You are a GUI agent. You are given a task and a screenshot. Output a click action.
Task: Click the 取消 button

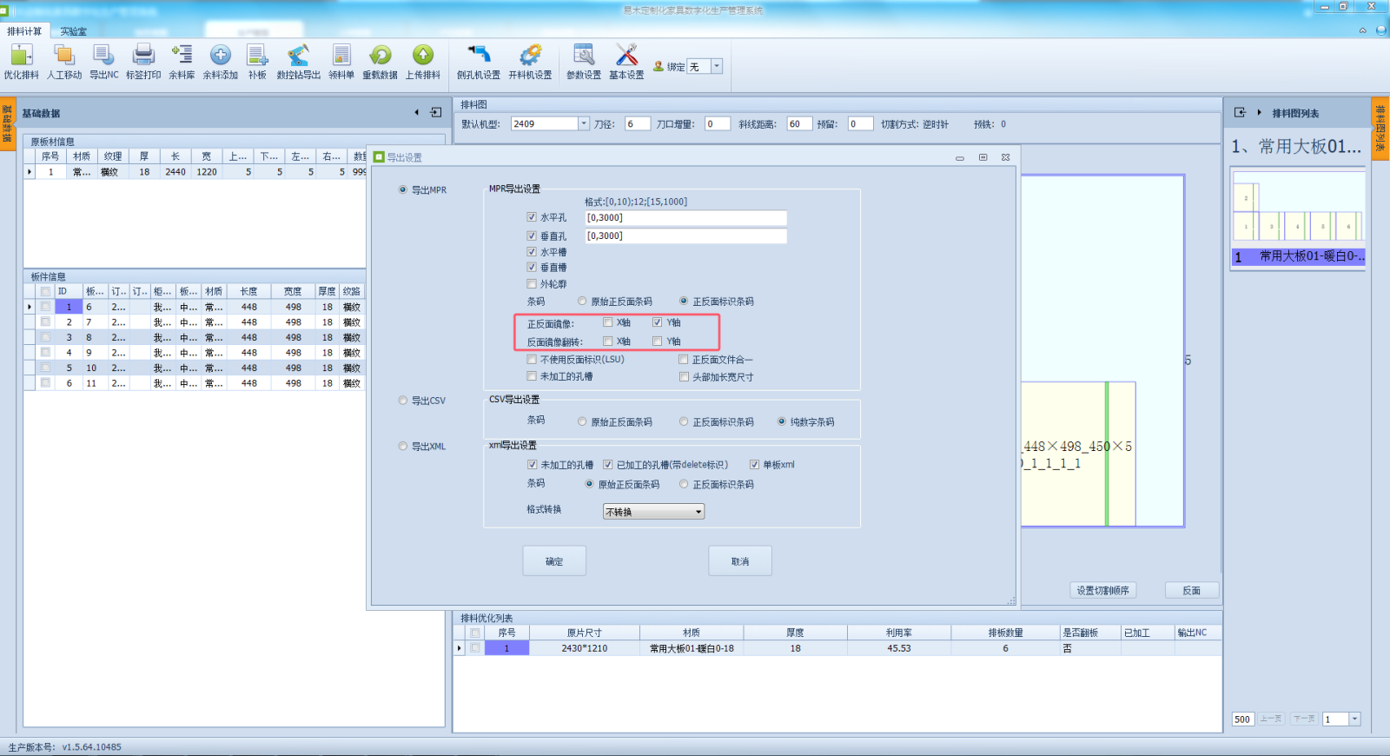point(740,561)
